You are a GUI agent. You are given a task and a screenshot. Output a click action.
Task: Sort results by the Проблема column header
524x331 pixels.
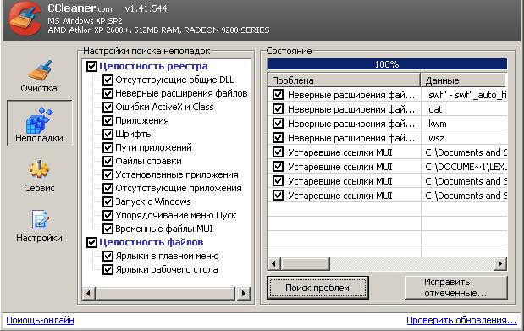point(344,80)
